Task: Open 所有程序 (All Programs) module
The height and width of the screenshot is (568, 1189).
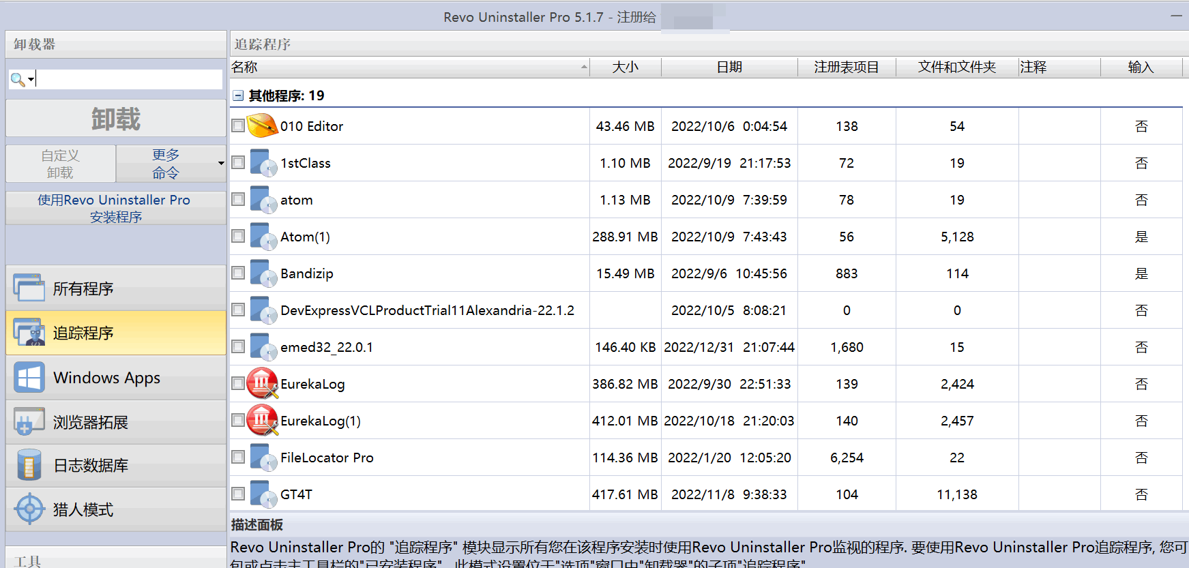Action: 116,288
